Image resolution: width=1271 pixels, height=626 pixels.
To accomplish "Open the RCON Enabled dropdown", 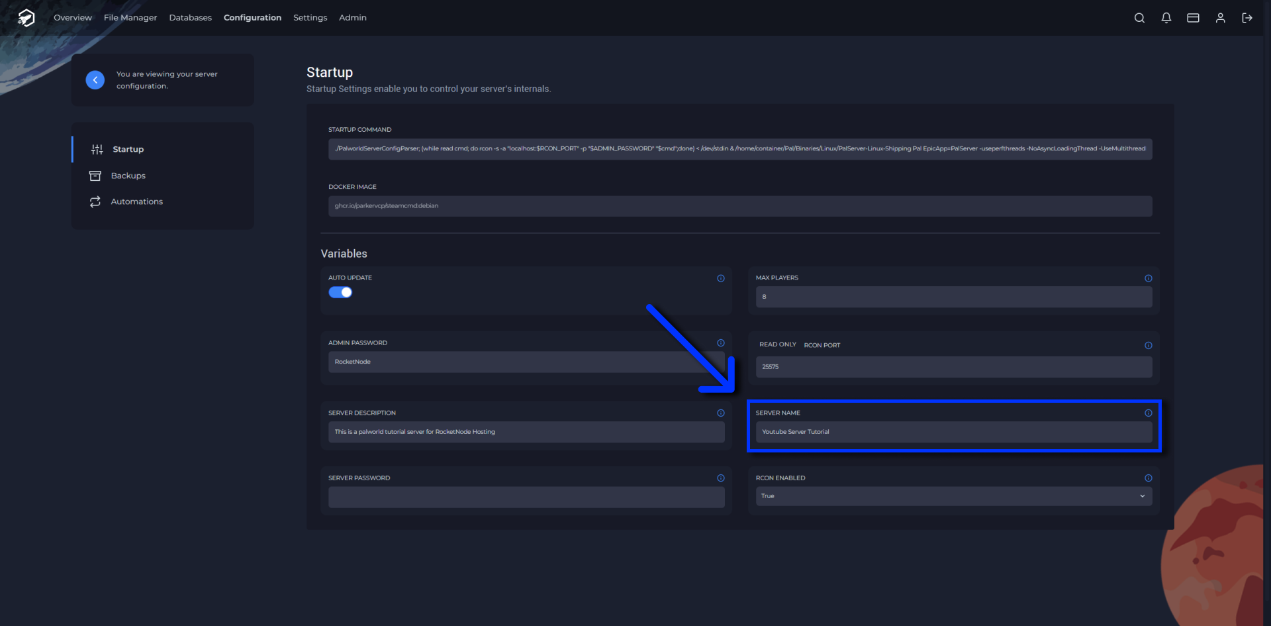I will (953, 496).
